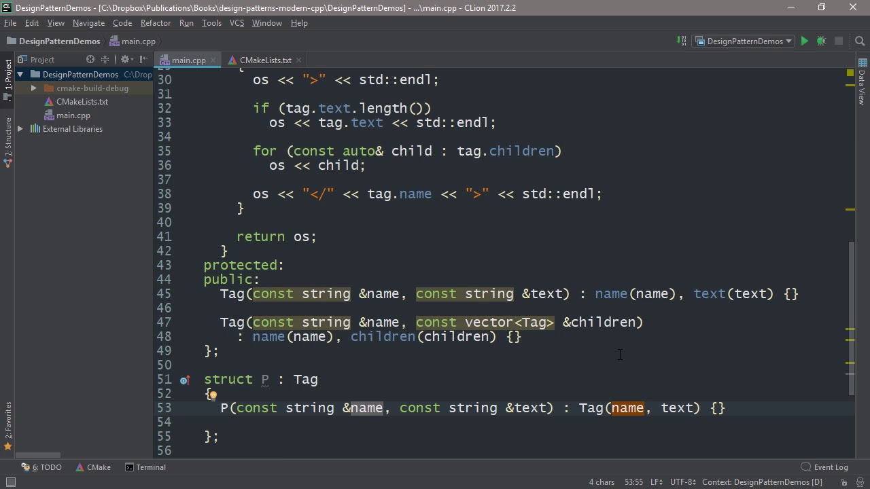Screen dimensions: 870x489
Task: Close the CMakeLists.txt editor tab
Action: (298, 60)
